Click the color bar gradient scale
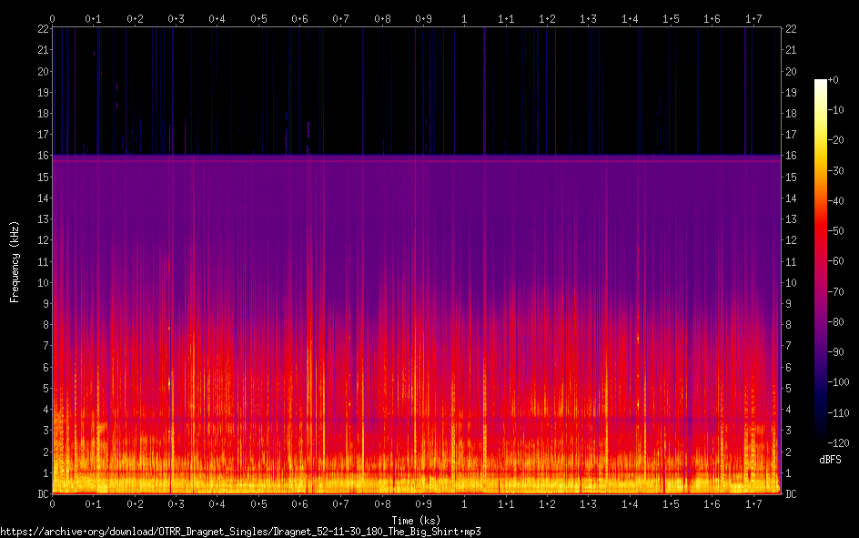859x538 pixels. pyautogui.click(x=821, y=260)
